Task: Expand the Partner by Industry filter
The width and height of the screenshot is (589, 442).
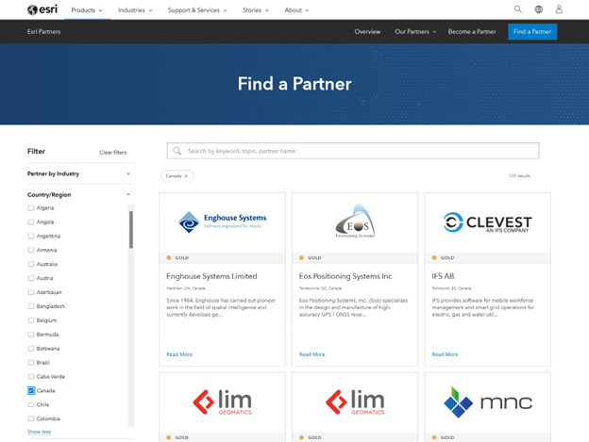Action: tap(80, 173)
